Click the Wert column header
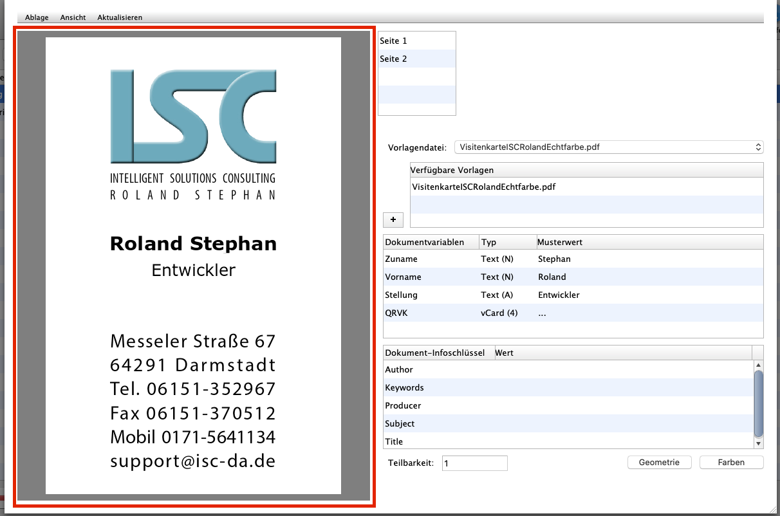The image size is (780, 516). pos(622,353)
